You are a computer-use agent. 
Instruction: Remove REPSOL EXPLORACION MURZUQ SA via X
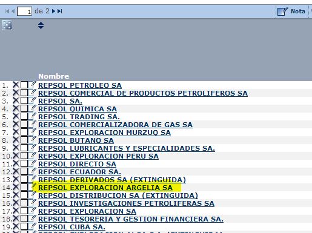tap(16, 132)
